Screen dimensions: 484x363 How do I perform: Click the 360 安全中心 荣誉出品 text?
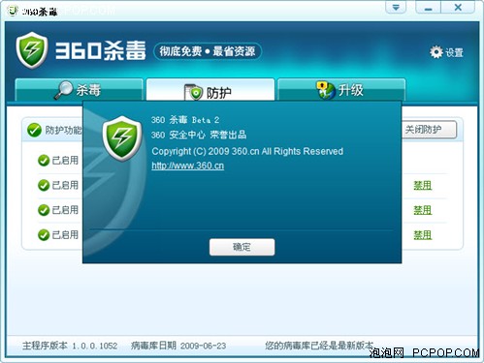pyautogui.click(x=199, y=135)
